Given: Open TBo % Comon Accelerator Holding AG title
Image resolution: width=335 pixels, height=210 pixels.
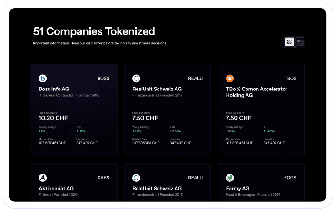Looking at the screenshot, I should coord(256,92).
